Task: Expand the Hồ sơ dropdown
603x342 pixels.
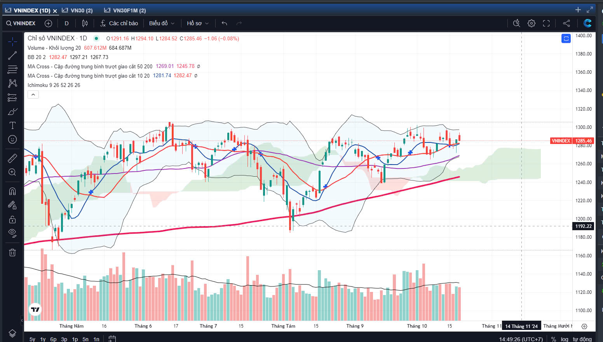Action: click(198, 23)
